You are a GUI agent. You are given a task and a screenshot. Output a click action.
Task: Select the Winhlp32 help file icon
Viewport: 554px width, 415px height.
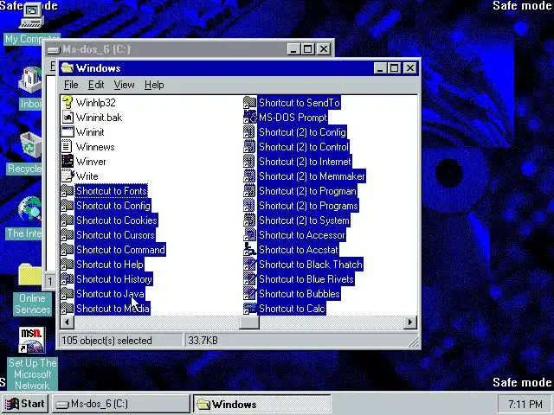click(x=68, y=103)
